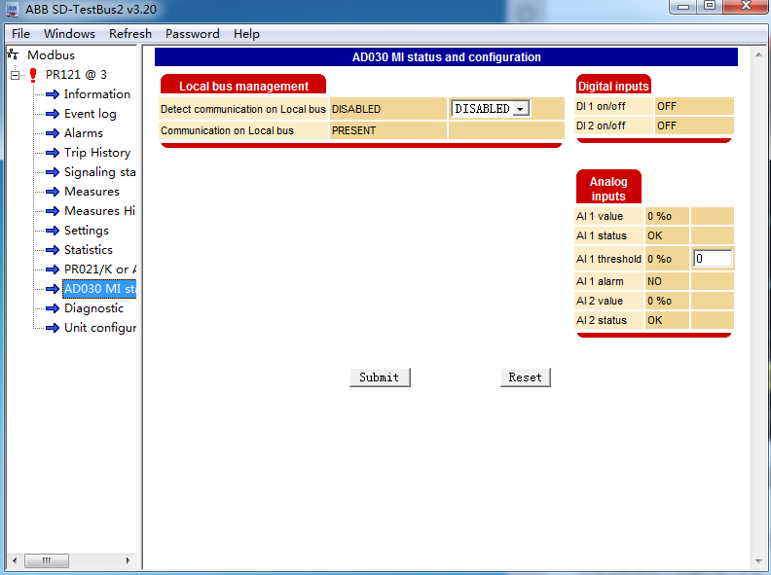Select the highlighted AD030 MI tree item
Image resolution: width=771 pixels, height=575 pixels.
click(100, 289)
